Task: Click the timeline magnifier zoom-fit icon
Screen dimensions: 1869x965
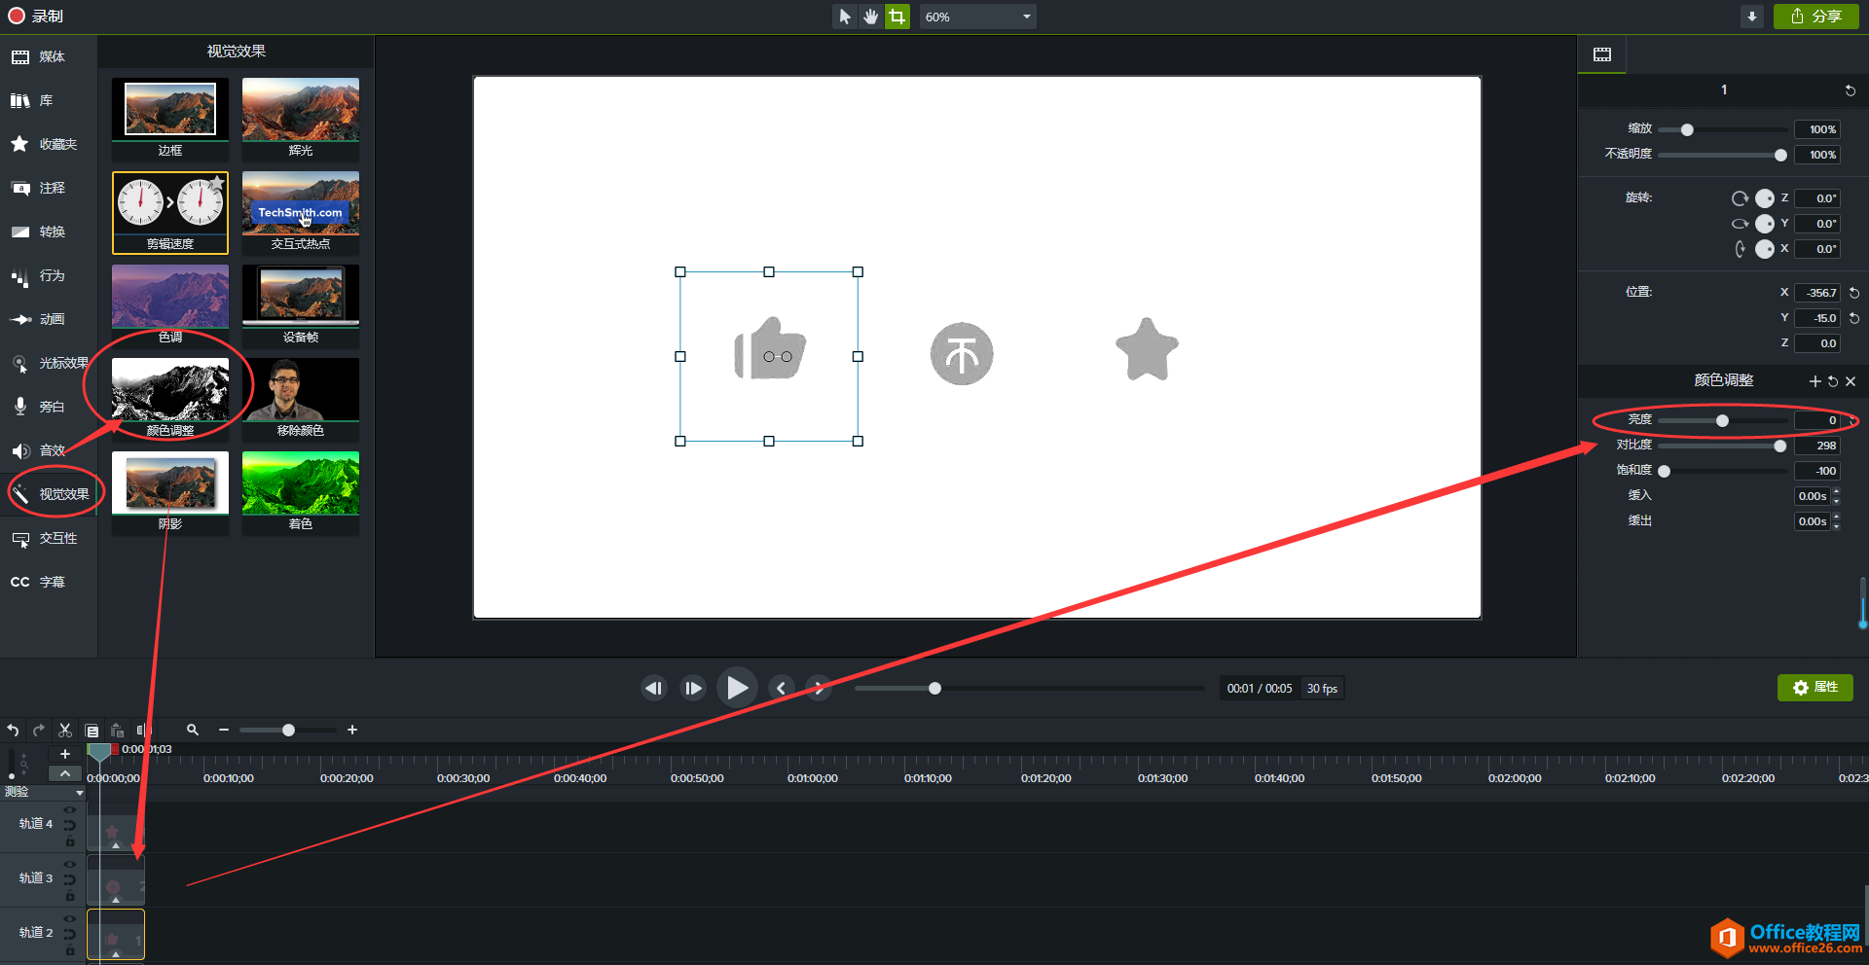Action: [193, 730]
